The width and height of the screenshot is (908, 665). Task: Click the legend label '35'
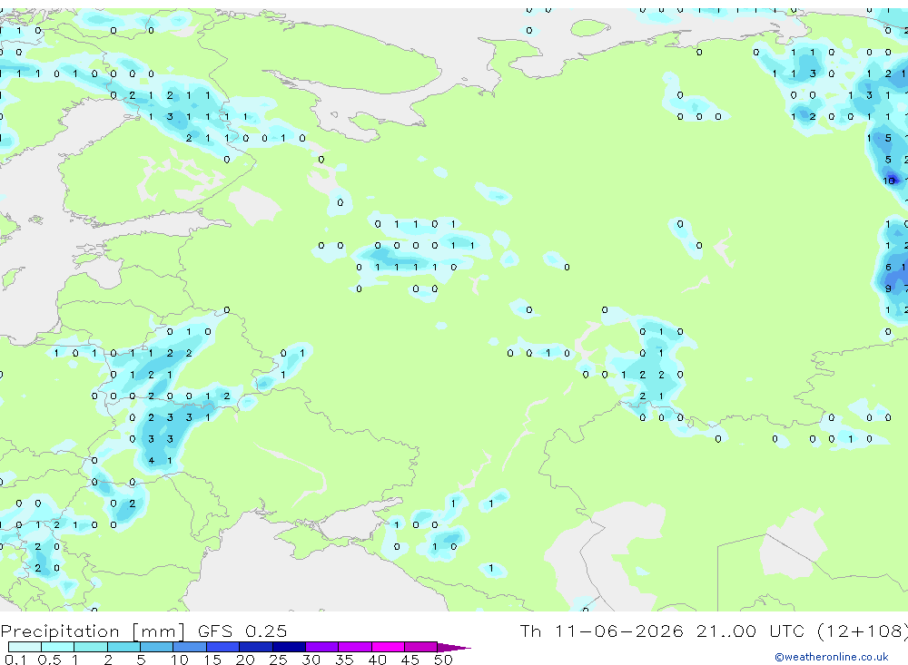click(344, 660)
